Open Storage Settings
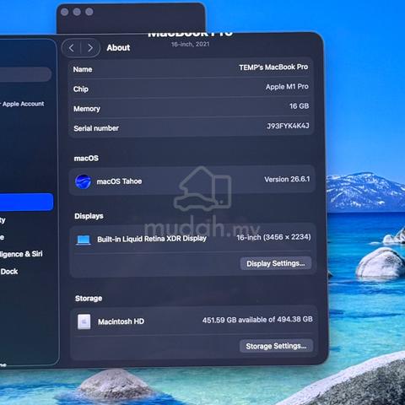The height and width of the screenshot is (405, 405). (x=276, y=346)
